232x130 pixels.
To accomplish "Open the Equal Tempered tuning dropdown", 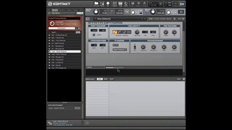I will [120, 49].
